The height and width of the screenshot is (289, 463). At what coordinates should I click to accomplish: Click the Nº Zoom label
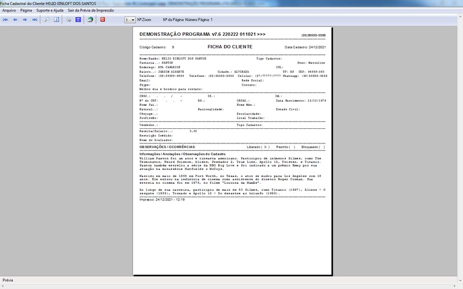(x=144, y=20)
